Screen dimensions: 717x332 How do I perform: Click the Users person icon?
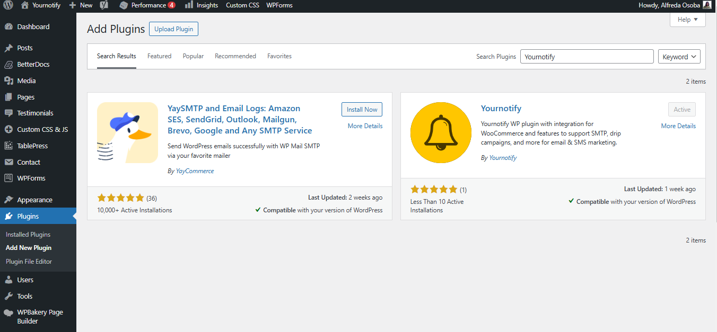[8, 280]
